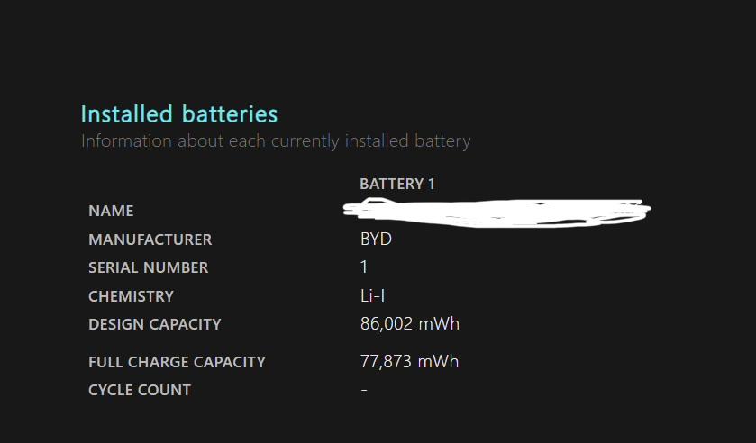
Task: Click the mWh unit after 77,873
Action: [x=442, y=362]
